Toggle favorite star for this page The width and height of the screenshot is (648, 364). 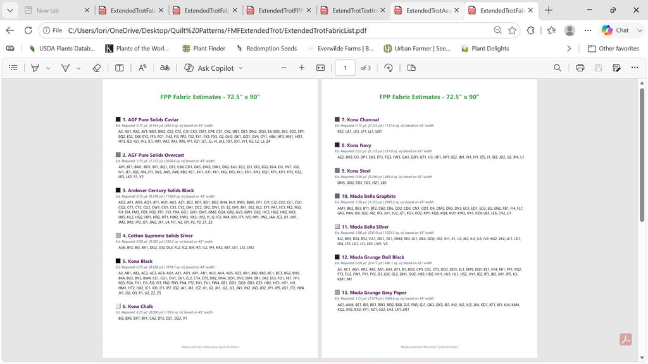pos(513,30)
